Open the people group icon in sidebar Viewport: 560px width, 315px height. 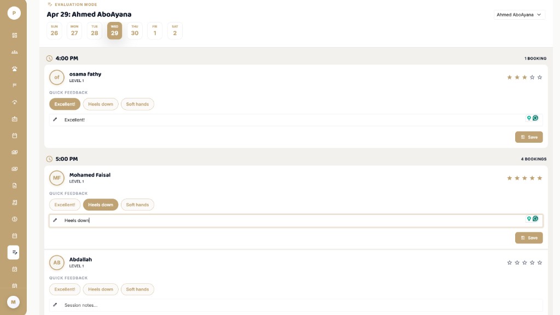pyautogui.click(x=15, y=52)
